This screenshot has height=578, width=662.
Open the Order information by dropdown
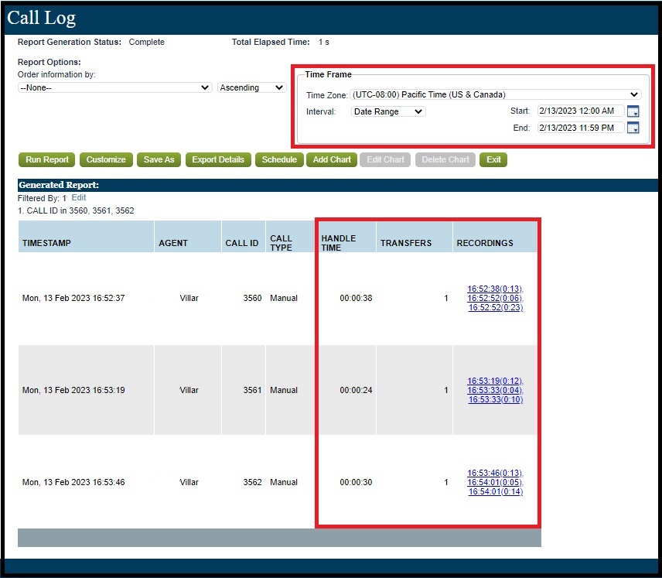[114, 87]
